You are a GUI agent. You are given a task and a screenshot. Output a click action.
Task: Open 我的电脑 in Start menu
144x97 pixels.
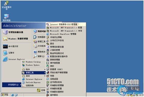(39, 31)
